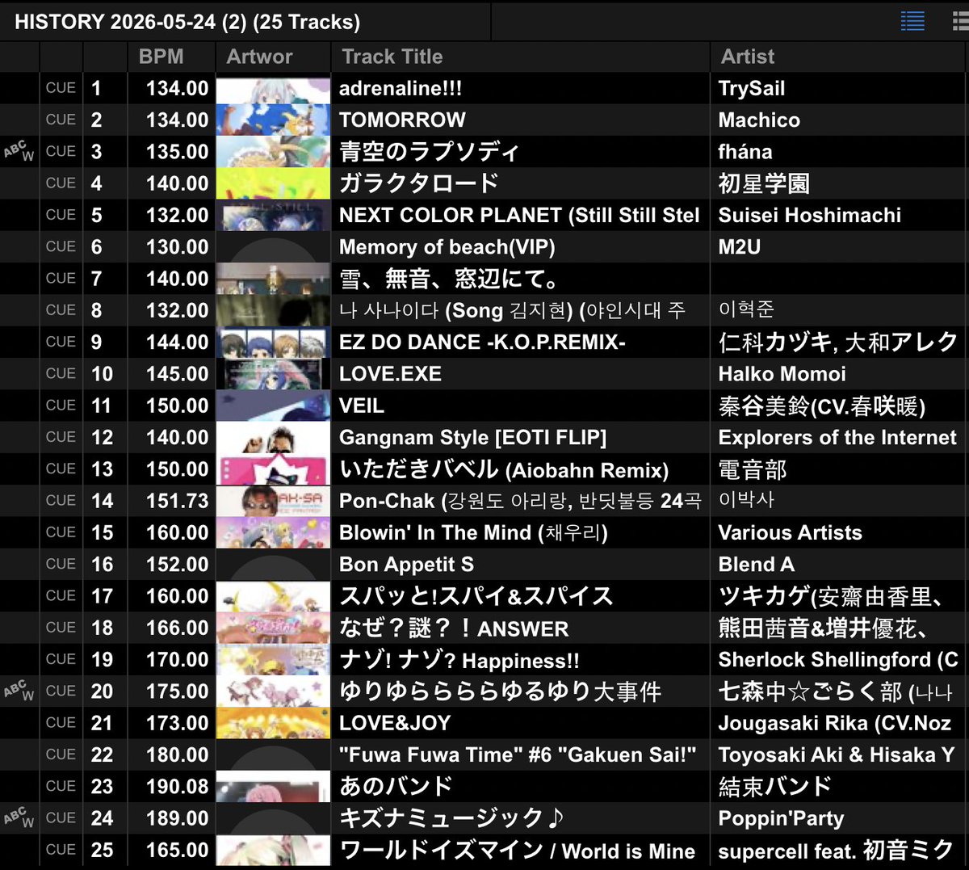Click artwork of World is Mine track

[x=273, y=850]
